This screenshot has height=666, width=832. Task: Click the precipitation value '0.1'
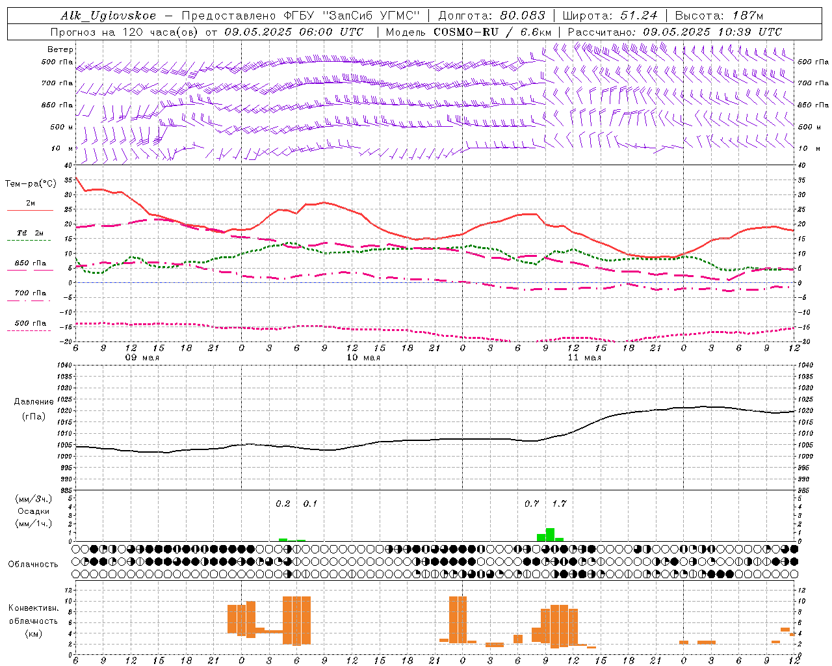(310, 503)
